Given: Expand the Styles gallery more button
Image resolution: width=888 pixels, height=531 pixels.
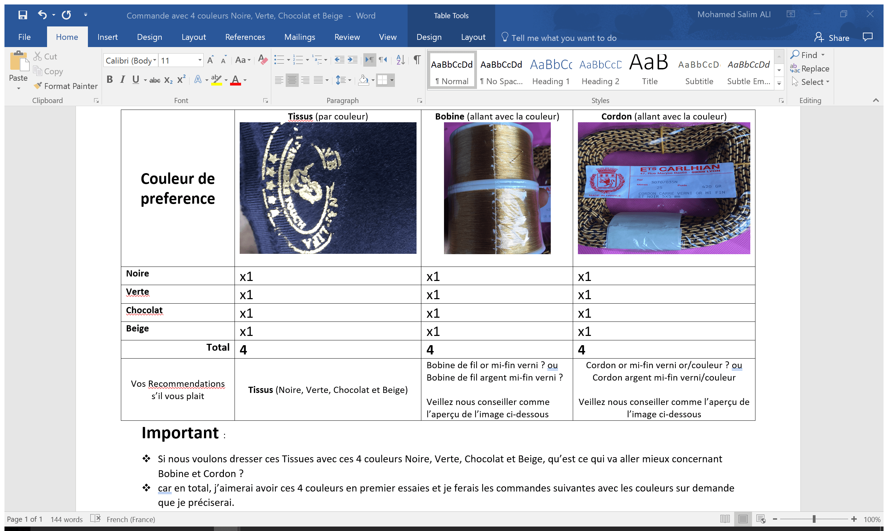Looking at the screenshot, I should pyautogui.click(x=779, y=83).
